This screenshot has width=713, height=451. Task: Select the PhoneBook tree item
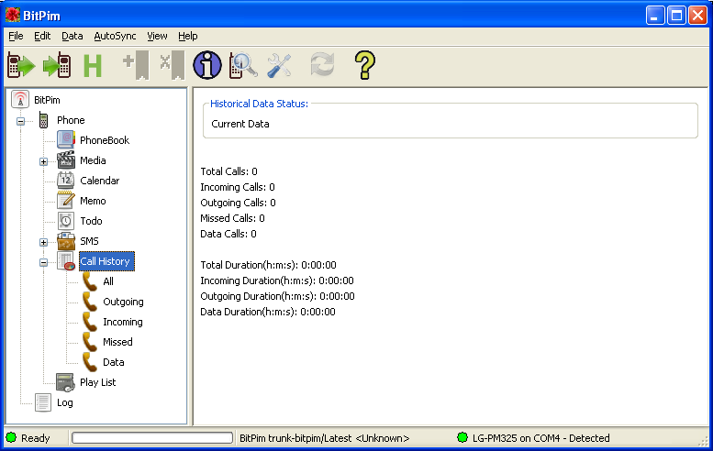tap(105, 140)
